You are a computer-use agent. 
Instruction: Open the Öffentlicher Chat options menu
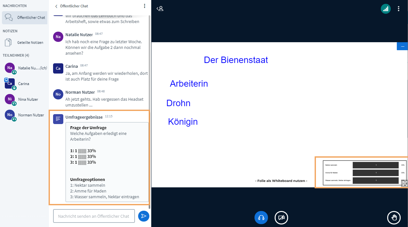[145, 6]
